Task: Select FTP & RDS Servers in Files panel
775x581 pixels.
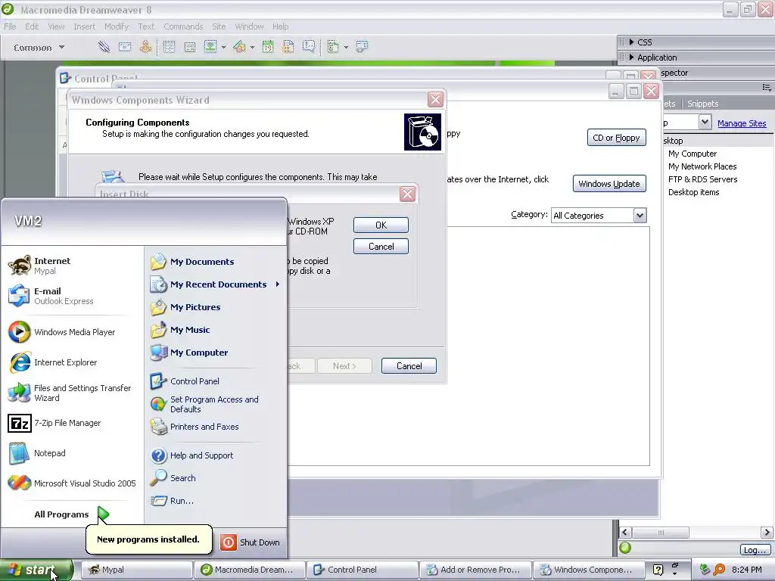Action: click(x=702, y=179)
